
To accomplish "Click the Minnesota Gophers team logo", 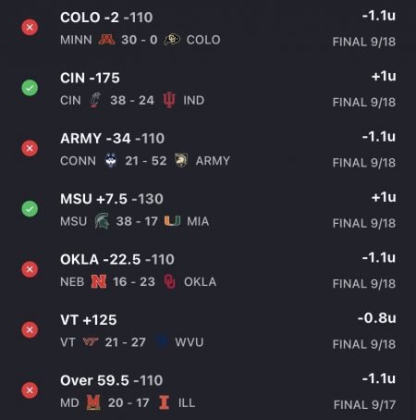I will (x=106, y=40).
